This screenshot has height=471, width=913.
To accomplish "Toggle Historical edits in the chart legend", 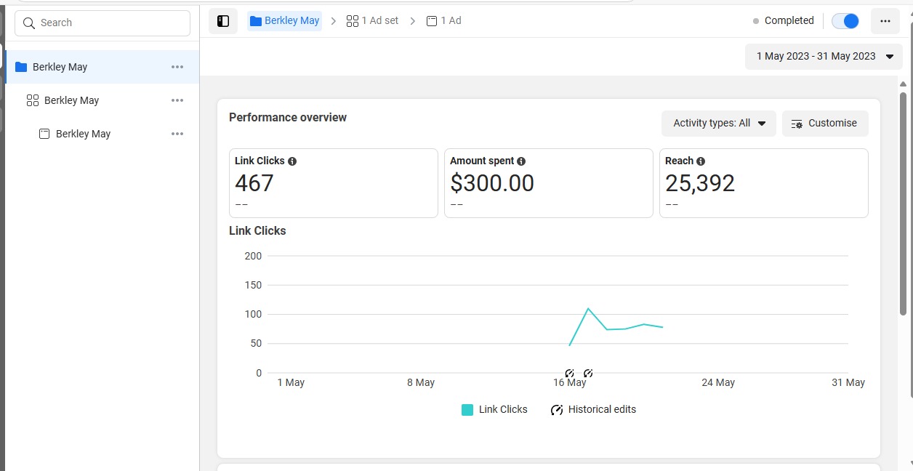I will tap(593, 410).
